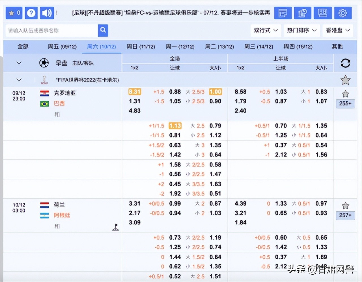Click the help question mark icon
The height and width of the screenshot is (282, 362).
point(31,13)
